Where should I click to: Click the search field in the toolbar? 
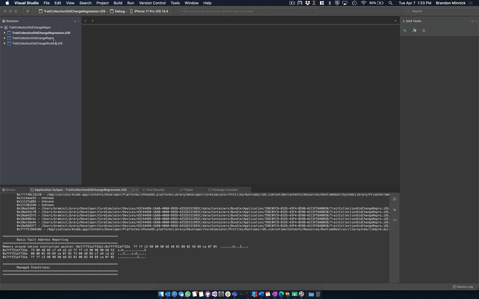click(440, 11)
